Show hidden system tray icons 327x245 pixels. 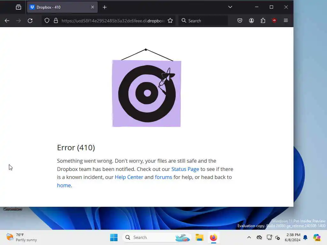coord(249,237)
